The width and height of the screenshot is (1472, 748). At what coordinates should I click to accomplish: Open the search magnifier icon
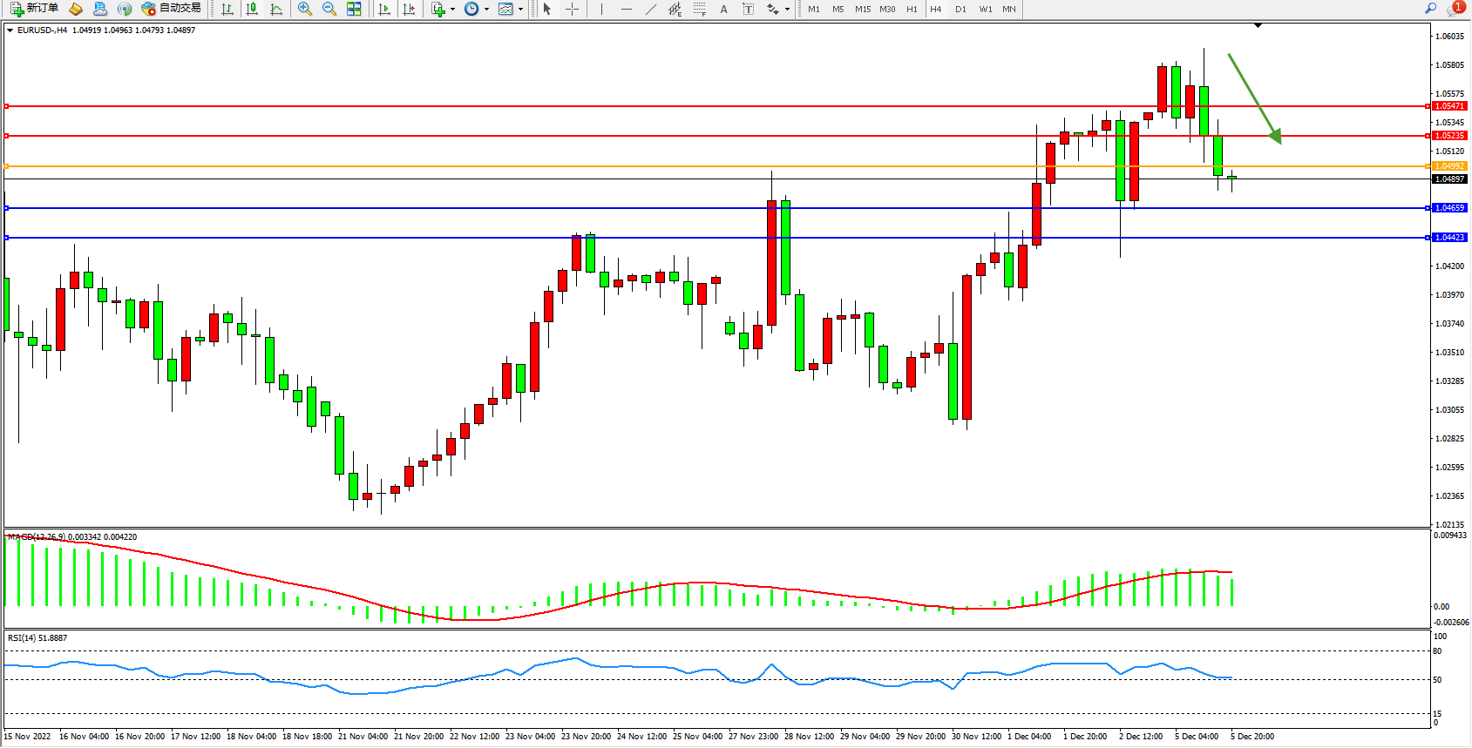(x=1430, y=9)
